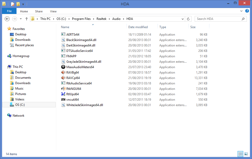Click the search magnifier icon
The height and width of the screenshot is (159, 252).
(x=243, y=19)
